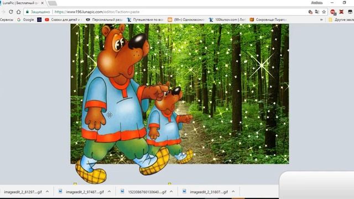This screenshot has height=199, width=354.
Task: Open a new tab next to LunaPic
Action: tap(53, 3)
